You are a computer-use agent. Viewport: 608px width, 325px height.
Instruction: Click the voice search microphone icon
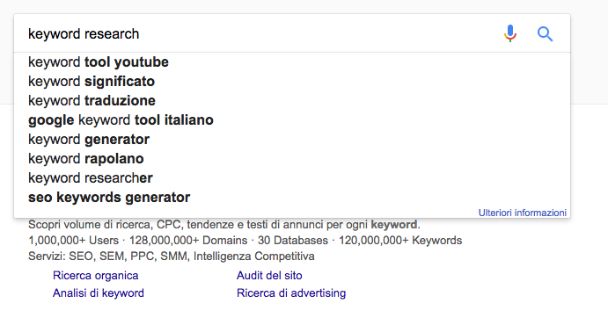(510, 33)
